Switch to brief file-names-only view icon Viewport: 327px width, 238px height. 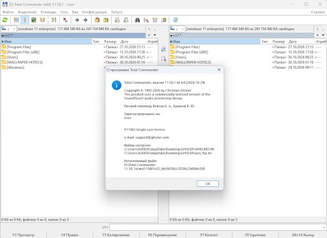16,20
